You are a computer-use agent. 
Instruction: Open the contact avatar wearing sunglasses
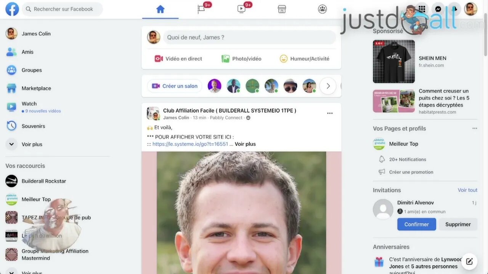291,86
